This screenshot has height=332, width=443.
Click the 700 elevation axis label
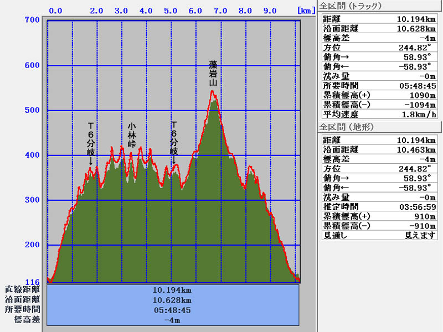[32, 20]
